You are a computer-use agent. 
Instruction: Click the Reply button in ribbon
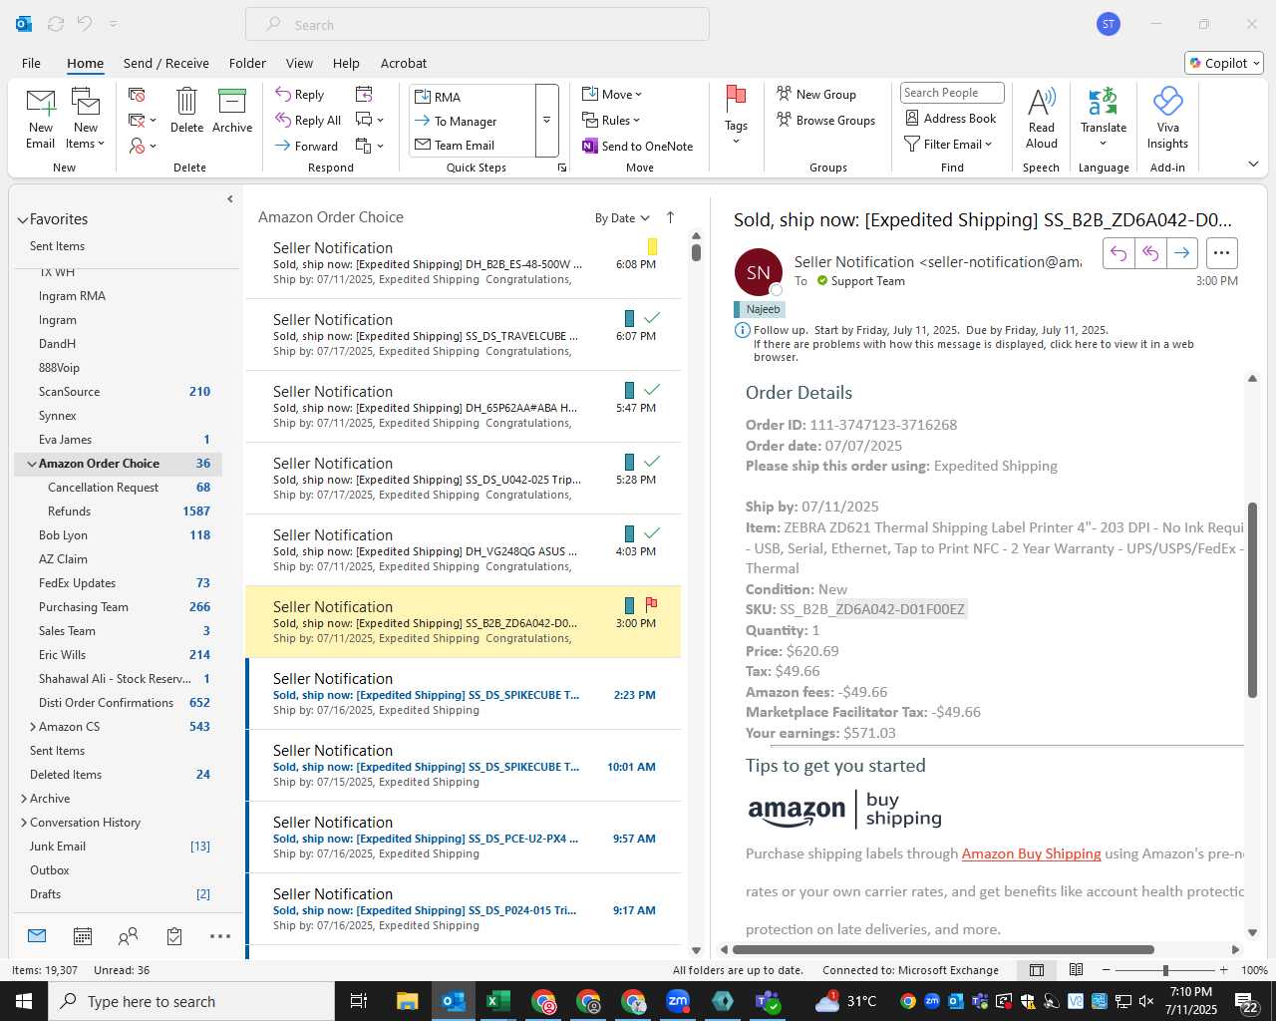(300, 94)
